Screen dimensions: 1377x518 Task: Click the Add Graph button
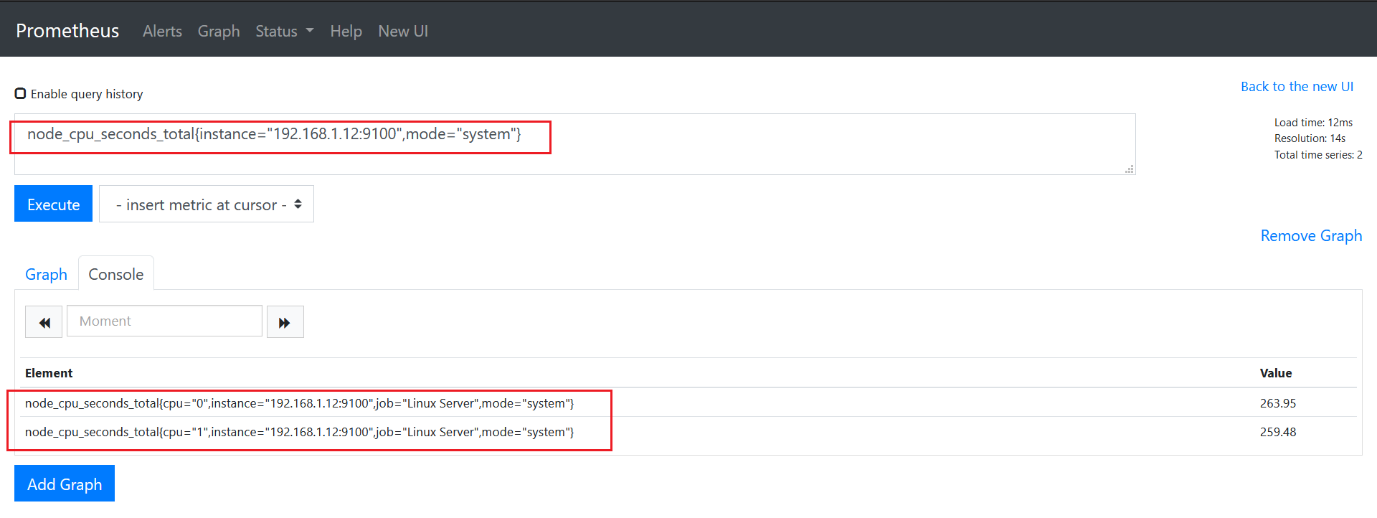[65, 484]
